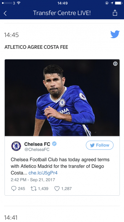Tap the blue Twitter bird beside 14:45

pyautogui.click(x=115, y=34)
